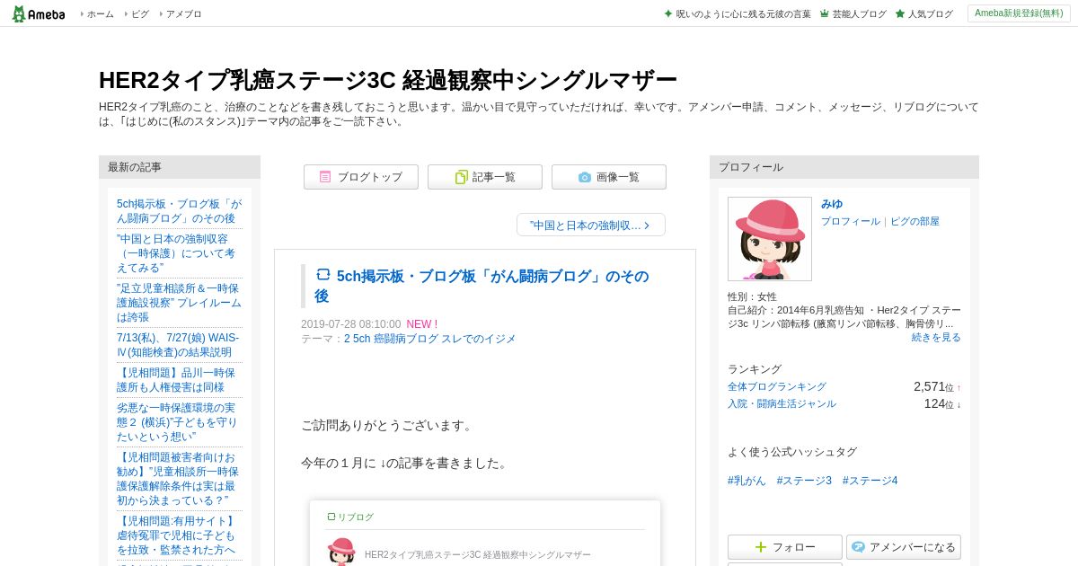Open article title 5ch掲示板・ブログ板 link
The image size is (1078, 566).
pos(482,286)
